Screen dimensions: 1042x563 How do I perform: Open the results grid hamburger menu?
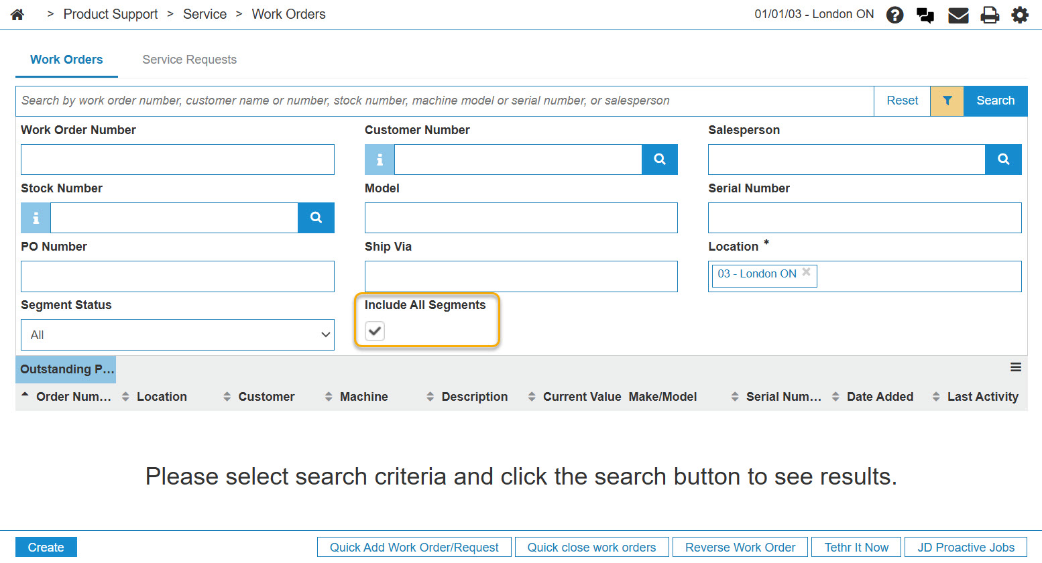[1016, 367]
